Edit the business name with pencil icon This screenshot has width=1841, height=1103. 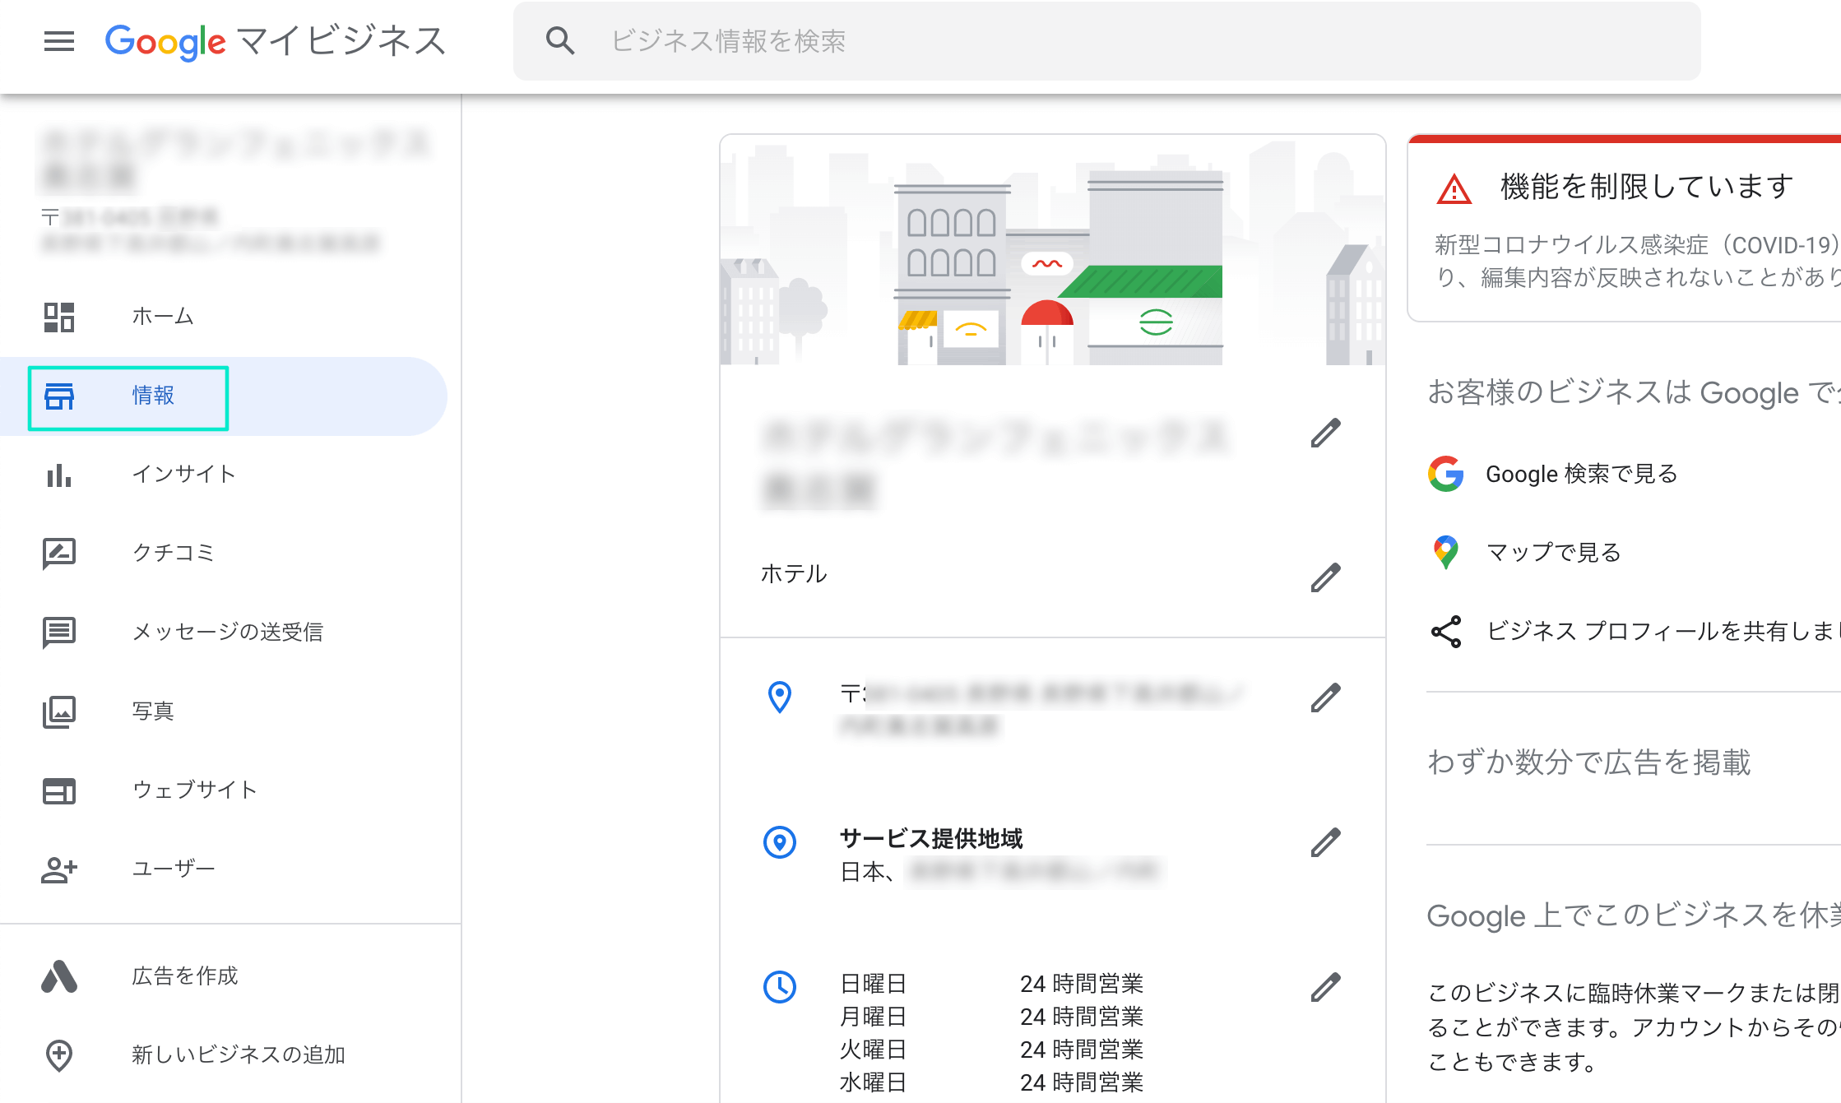(1326, 433)
